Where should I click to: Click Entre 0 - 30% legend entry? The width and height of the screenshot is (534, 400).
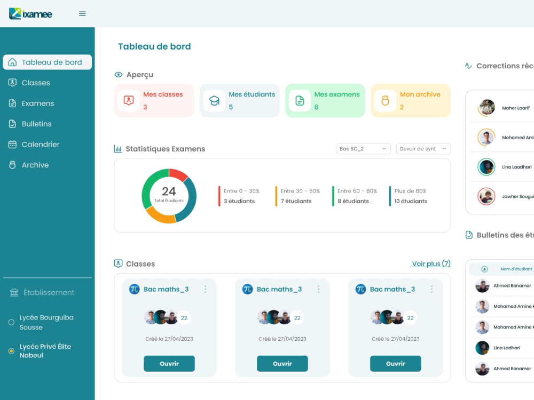(239, 196)
